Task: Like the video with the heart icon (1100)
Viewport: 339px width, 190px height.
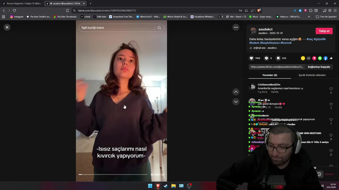Action: pos(251,58)
